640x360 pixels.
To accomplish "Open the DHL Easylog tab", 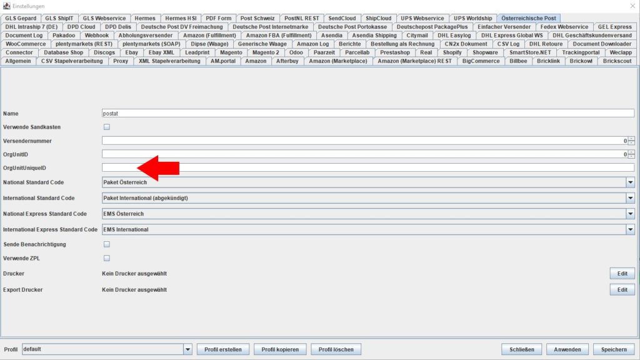I will [454, 36].
